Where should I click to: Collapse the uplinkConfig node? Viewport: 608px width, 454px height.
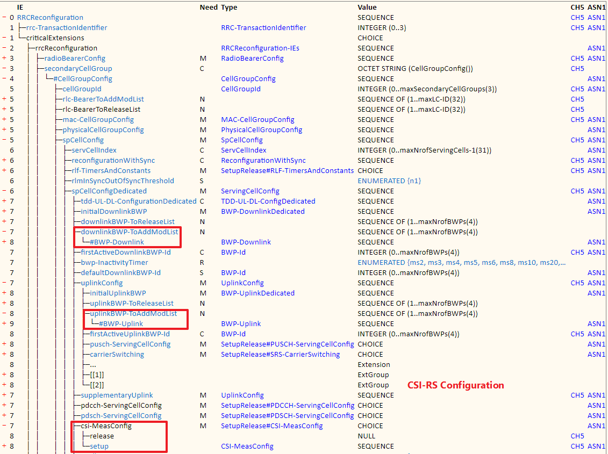[x=4, y=283]
